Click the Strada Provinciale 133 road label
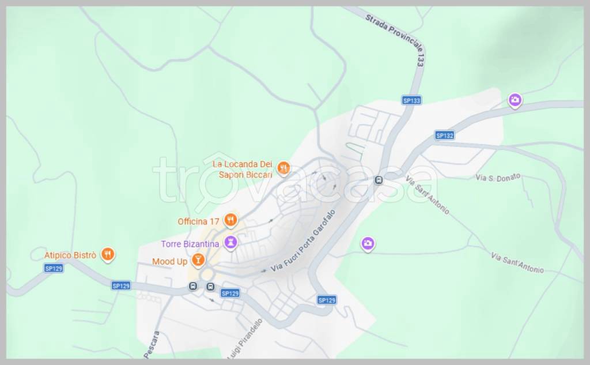 395,40
